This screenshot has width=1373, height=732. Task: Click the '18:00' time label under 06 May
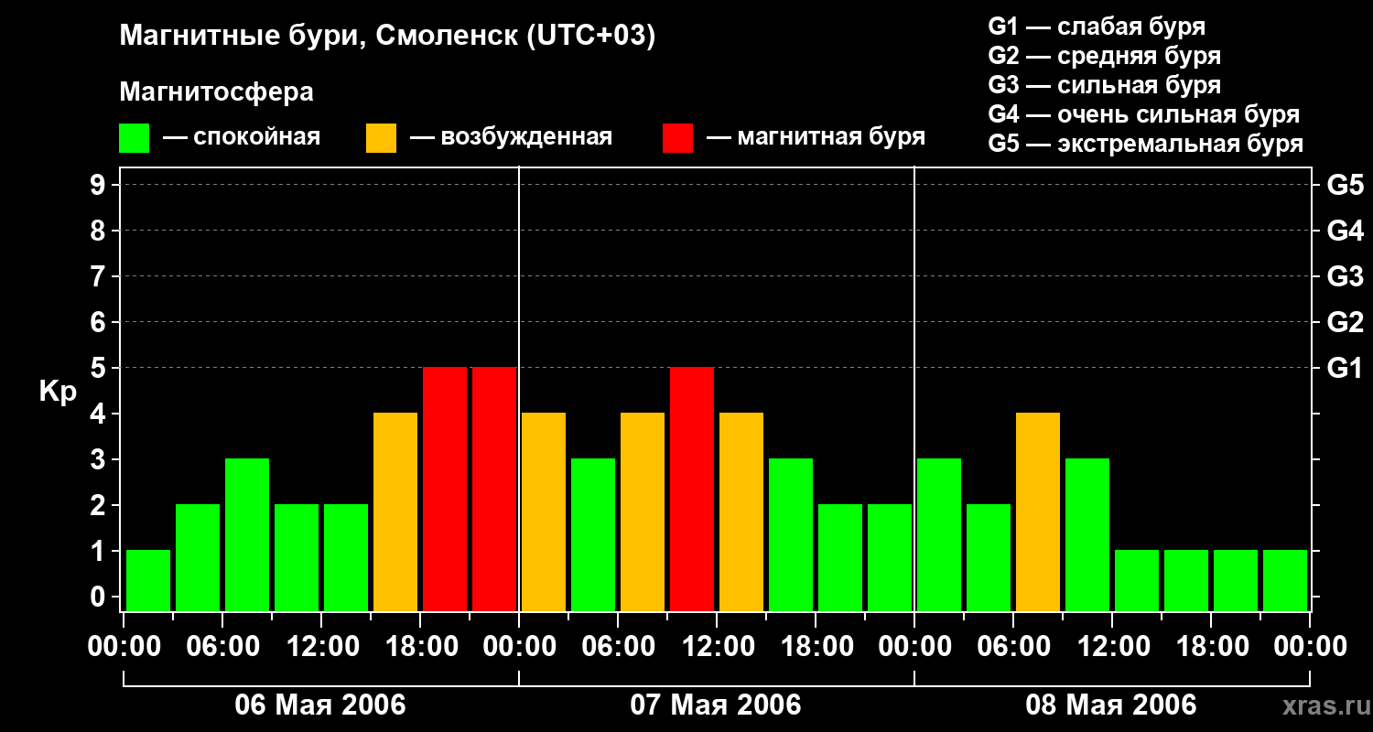pos(420,647)
